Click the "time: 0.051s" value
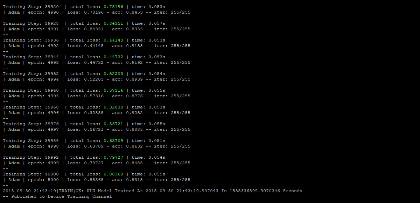This screenshot has width=420, height=203. [148, 141]
